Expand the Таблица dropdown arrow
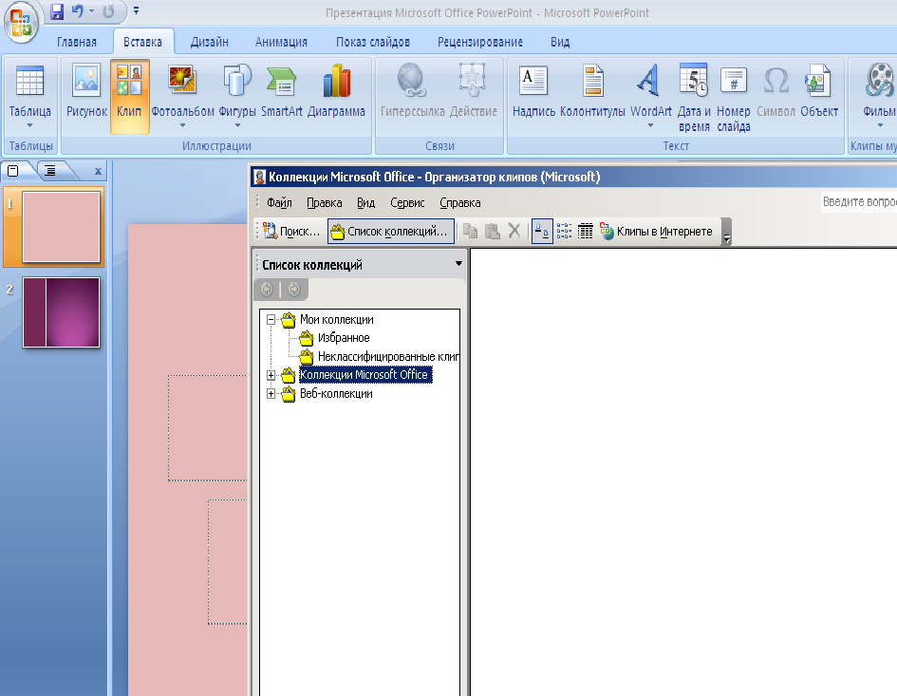The height and width of the screenshot is (696, 897). [29, 125]
